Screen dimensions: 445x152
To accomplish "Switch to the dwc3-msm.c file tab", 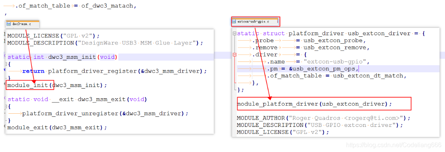I will pos(22,24).
